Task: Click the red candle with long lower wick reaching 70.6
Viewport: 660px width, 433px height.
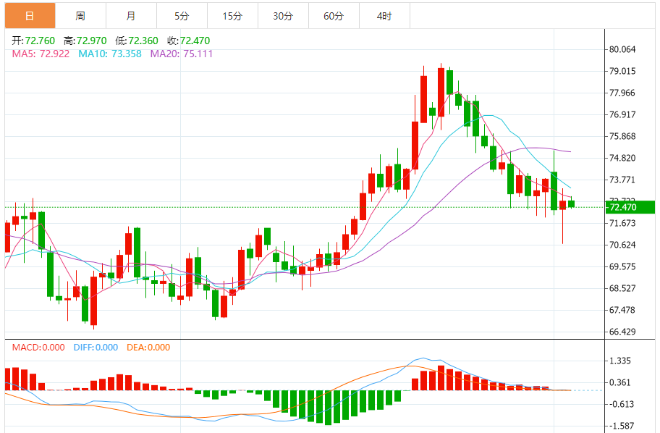Action: tap(563, 205)
